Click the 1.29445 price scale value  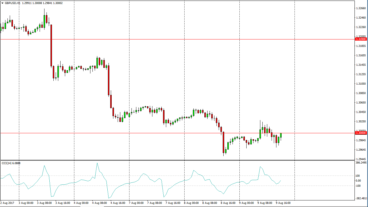click(x=361, y=159)
